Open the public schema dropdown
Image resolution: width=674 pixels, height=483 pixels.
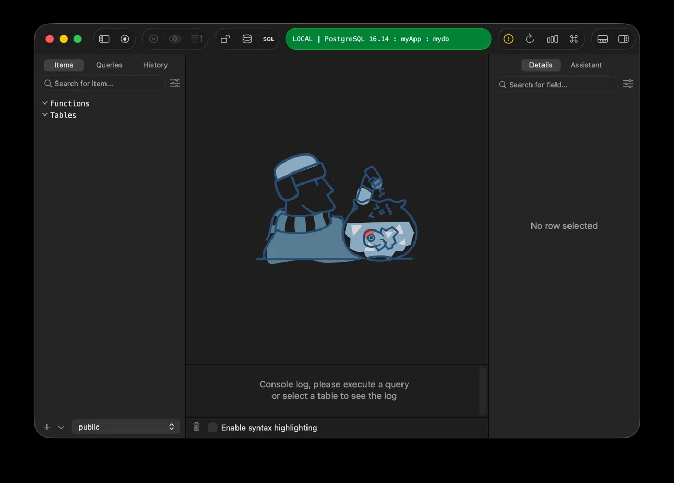coord(126,427)
